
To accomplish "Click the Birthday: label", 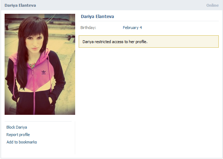I will [x=88, y=28].
